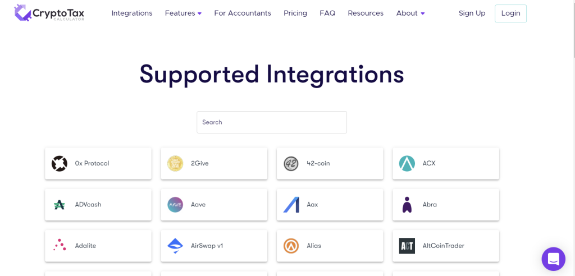The image size is (575, 276).
Task: Select the '42-coin' name text
Action: pos(318,163)
